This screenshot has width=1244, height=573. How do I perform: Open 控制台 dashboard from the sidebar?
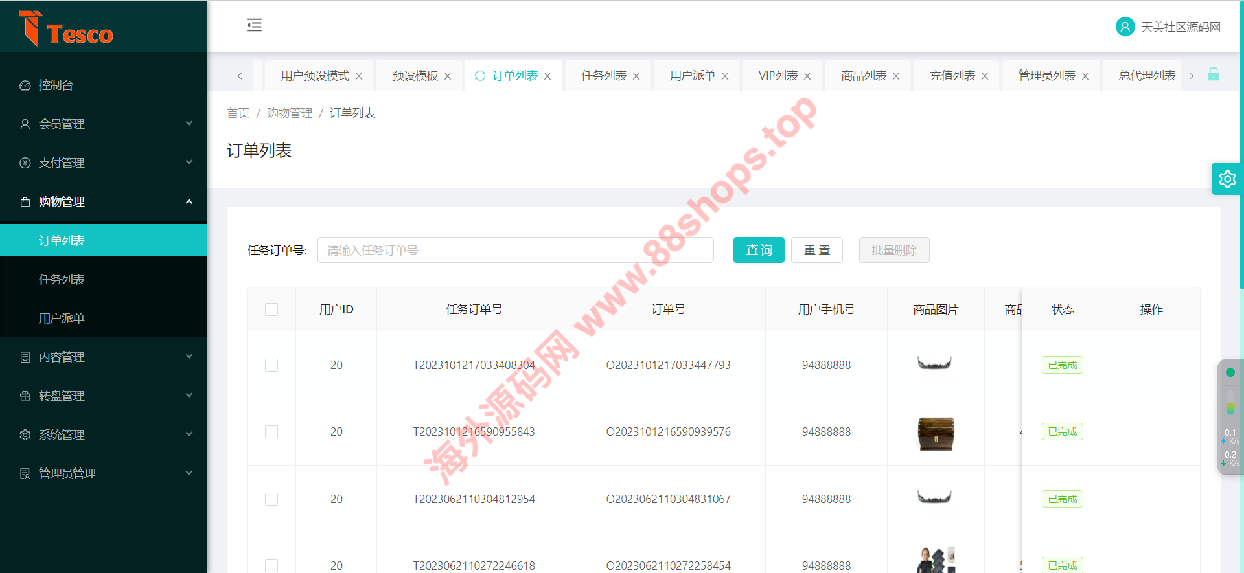(x=56, y=85)
